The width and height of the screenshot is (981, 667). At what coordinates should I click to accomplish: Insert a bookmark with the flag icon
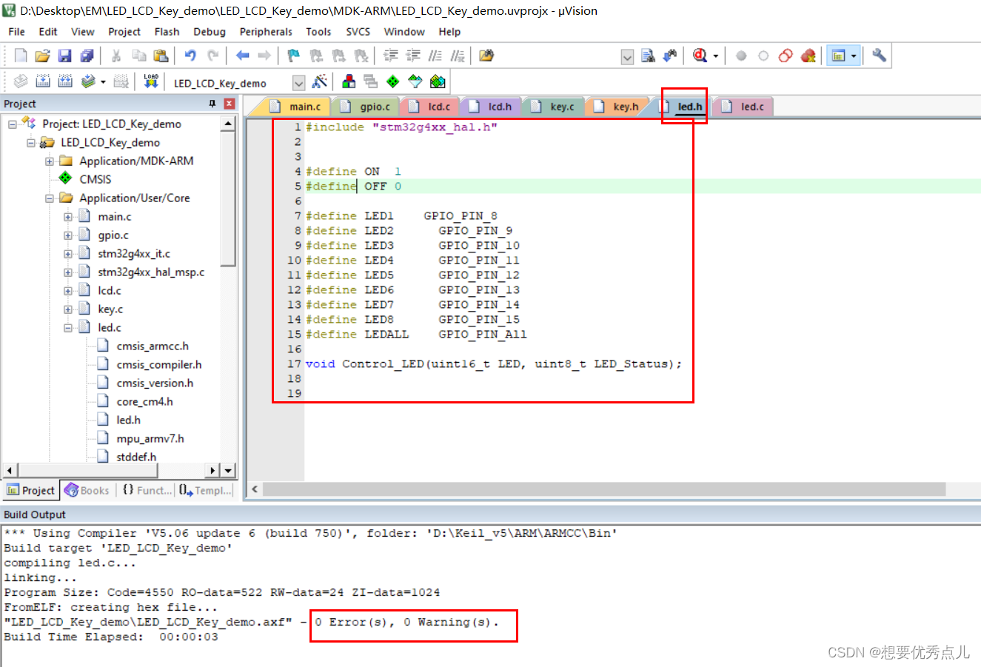(293, 56)
